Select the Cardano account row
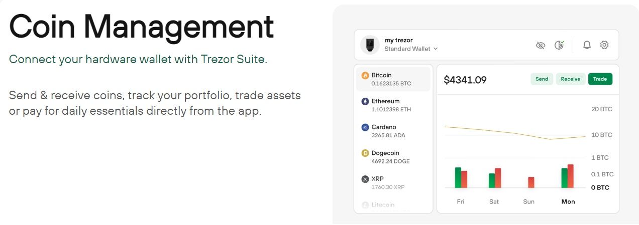Screen dimensions: 639x225 coord(393,131)
